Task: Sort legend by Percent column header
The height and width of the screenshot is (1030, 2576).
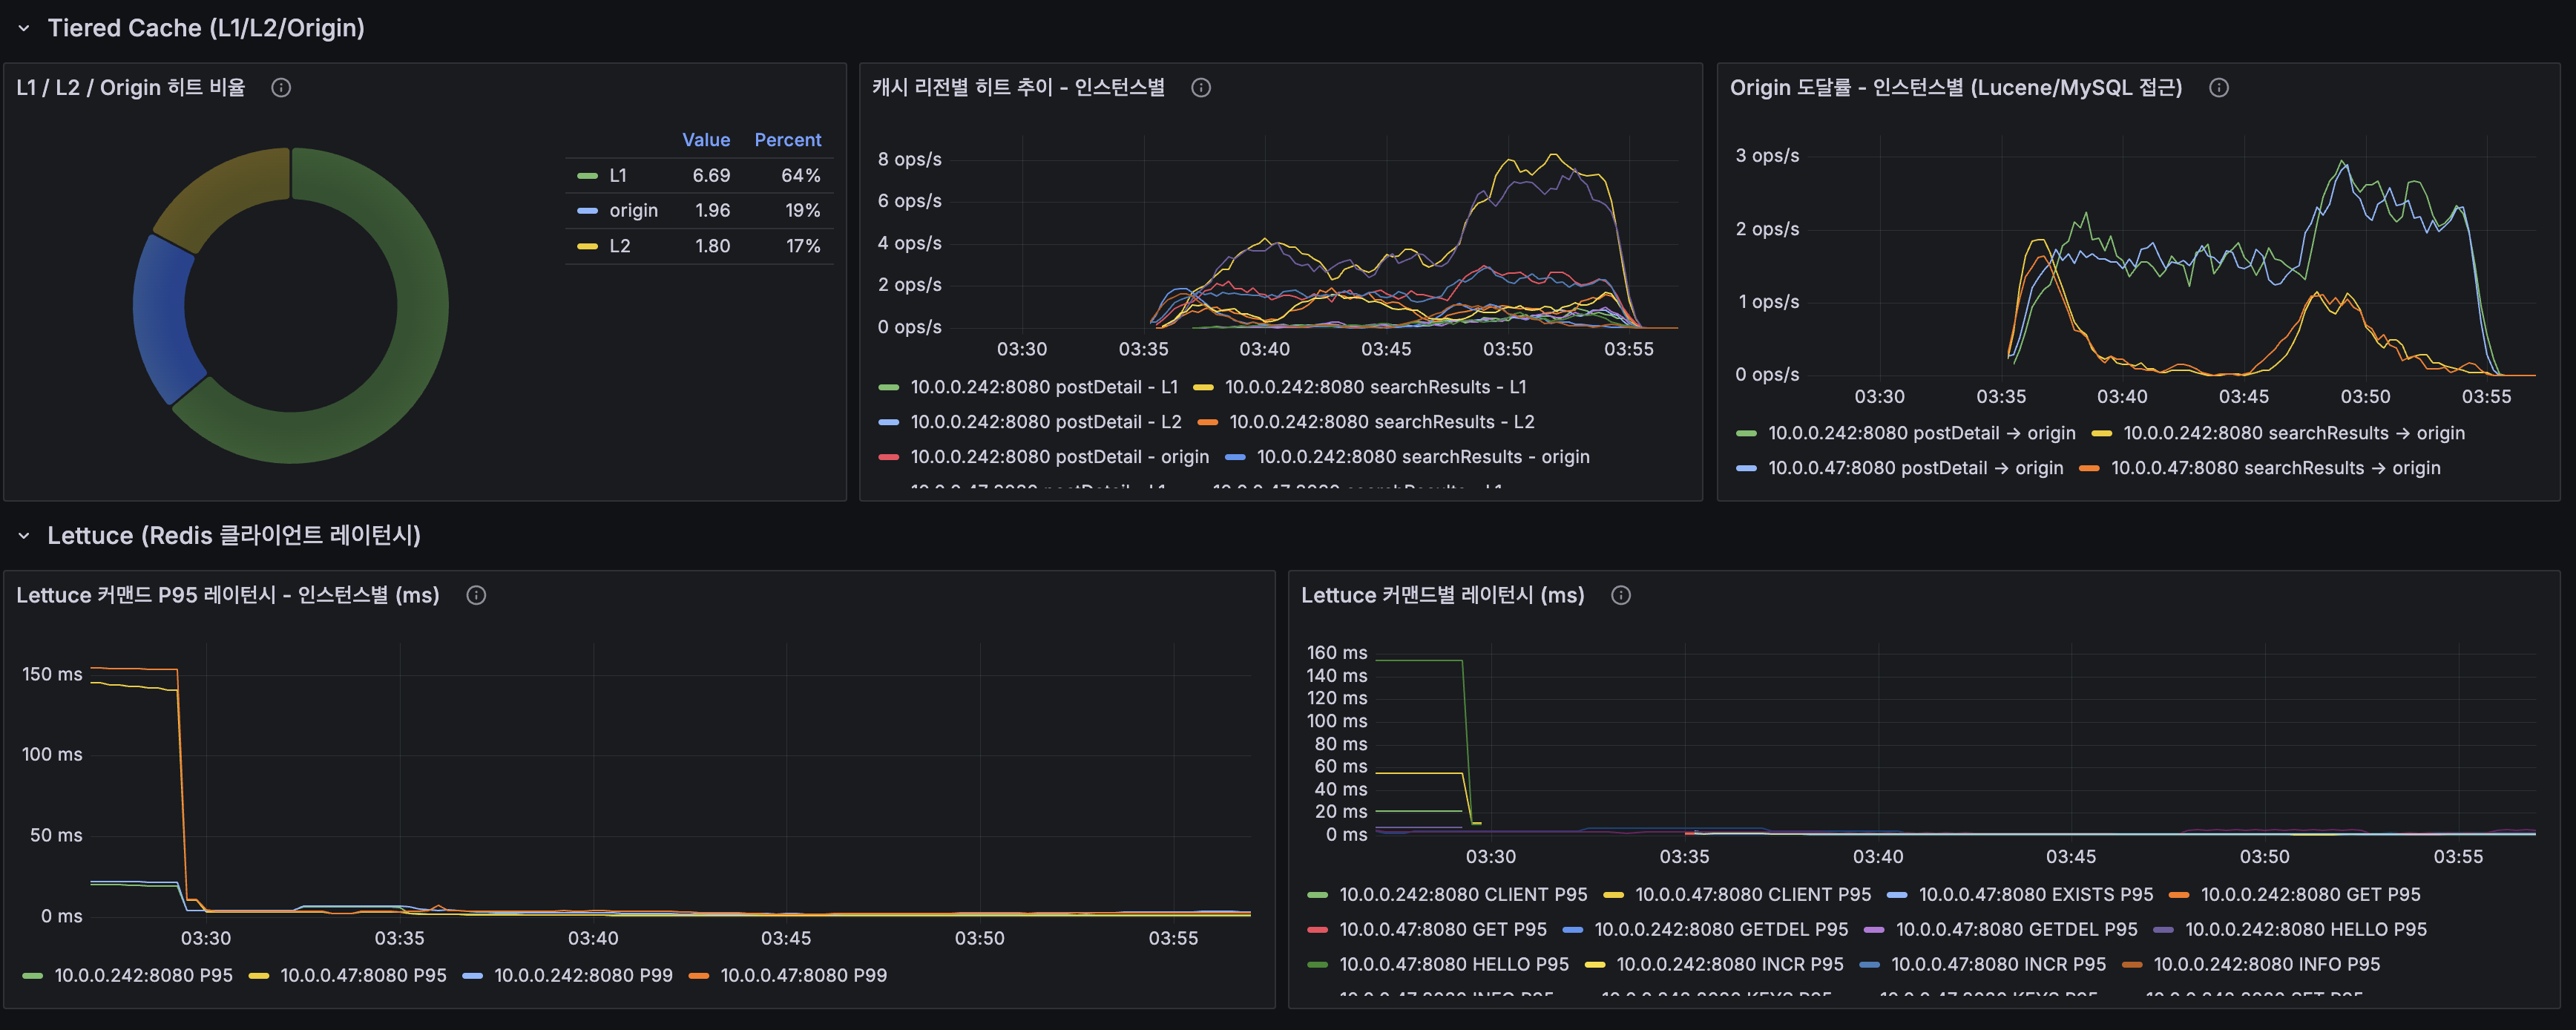Action: point(787,140)
